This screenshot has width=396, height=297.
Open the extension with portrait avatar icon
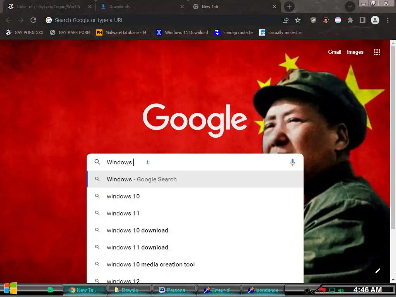click(x=326, y=20)
